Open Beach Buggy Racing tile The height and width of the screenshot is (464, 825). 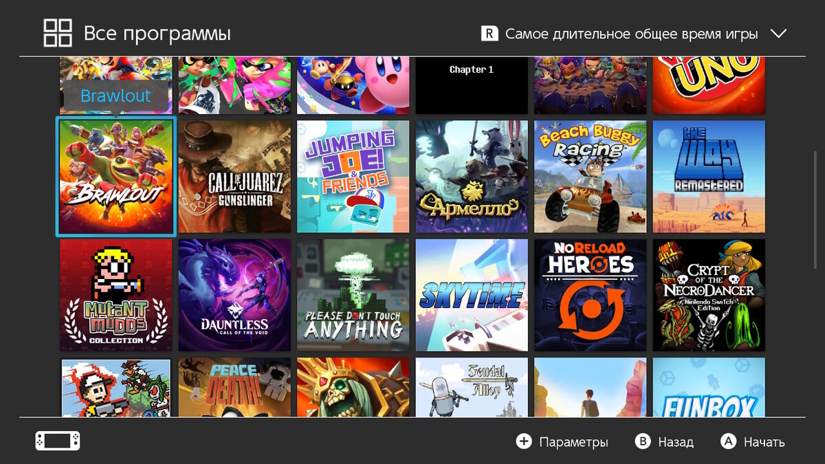click(591, 177)
